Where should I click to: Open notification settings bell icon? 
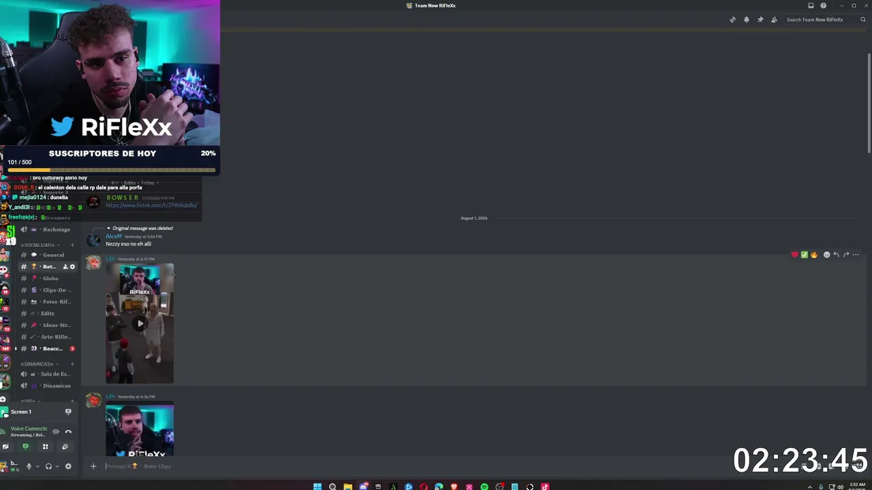747,20
